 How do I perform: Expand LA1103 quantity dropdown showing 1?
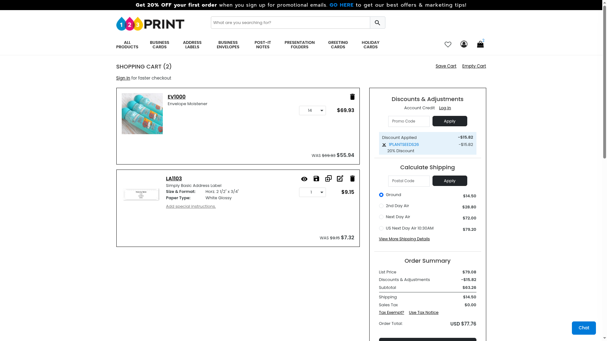312,192
